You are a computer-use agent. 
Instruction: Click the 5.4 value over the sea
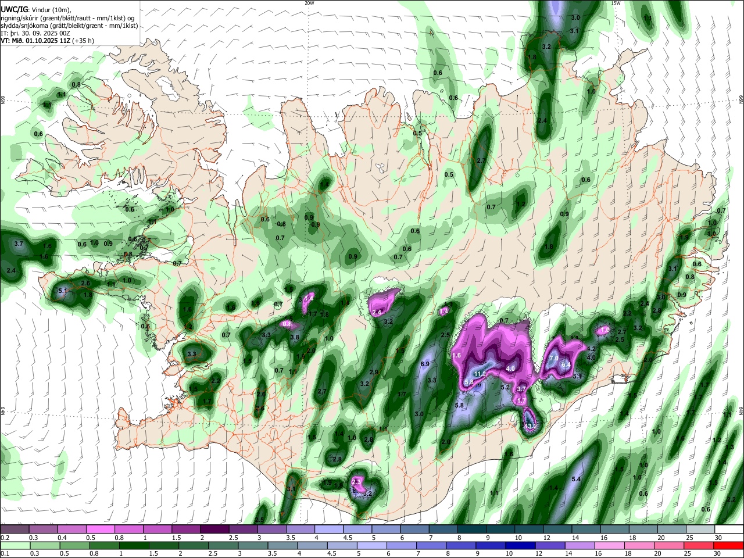(x=577, y=479)
